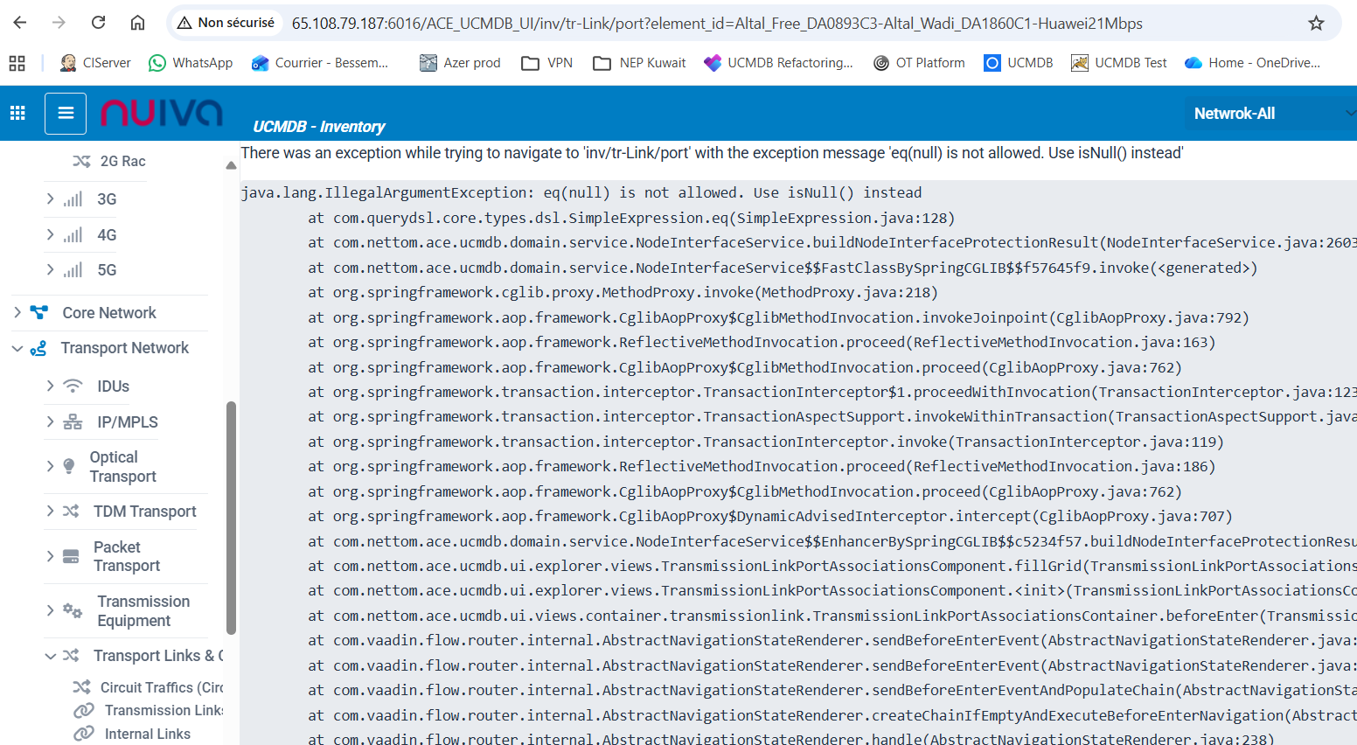1357x745 pixels.
Task: Bookmark this page with star icon
Action: click(x=1316, y=24)
